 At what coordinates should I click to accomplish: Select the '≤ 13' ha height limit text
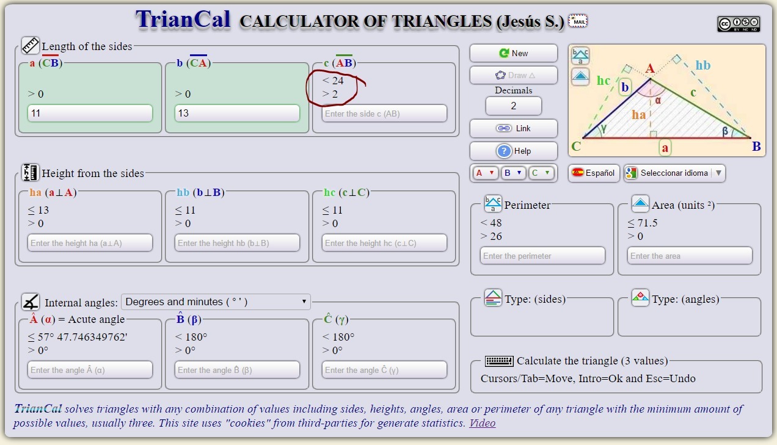[x=38, y=210]
